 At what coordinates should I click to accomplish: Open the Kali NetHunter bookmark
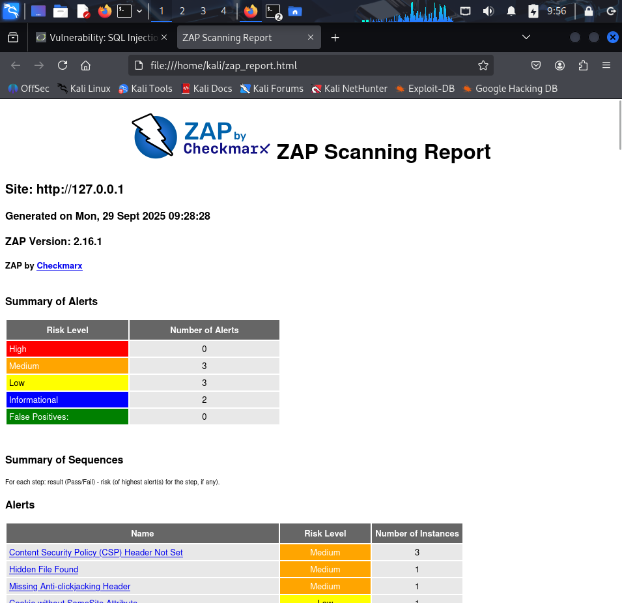(350, 89)
